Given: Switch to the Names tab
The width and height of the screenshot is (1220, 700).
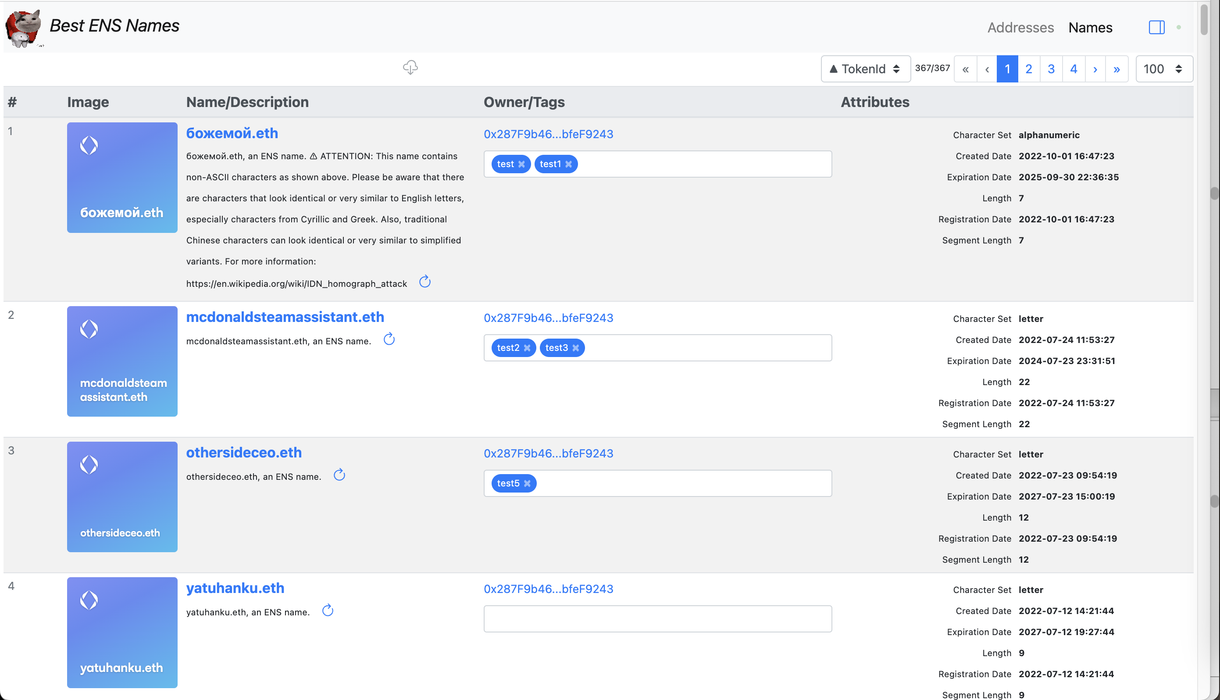Looking at the screenshot, I should click(x=1090, y=28).
